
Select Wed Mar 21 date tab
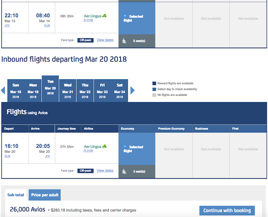68,90
